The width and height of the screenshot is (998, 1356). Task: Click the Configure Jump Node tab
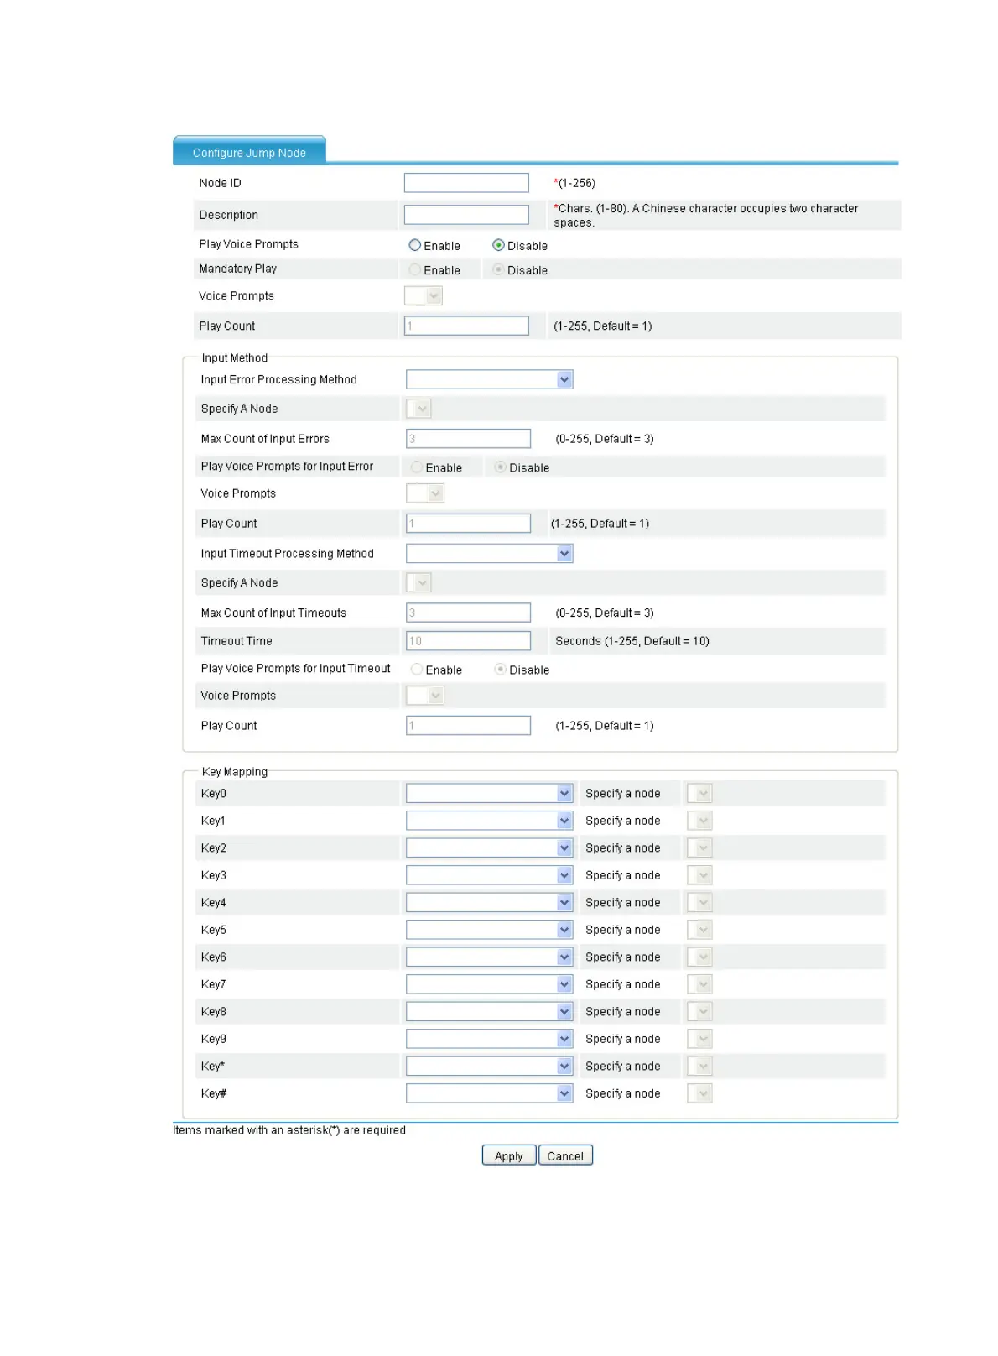tap(249, 151)
